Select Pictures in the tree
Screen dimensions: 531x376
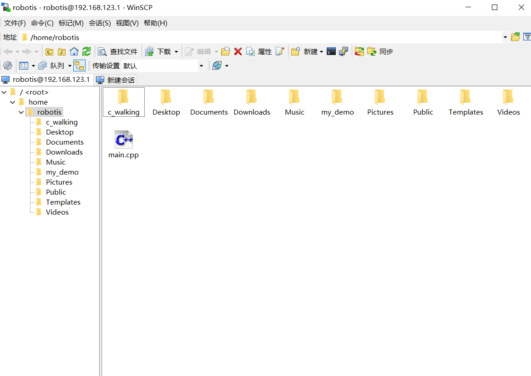pos(59,182)
